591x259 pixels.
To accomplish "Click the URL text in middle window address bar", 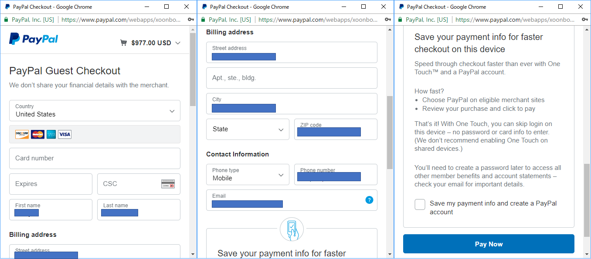I will (318, 20).
